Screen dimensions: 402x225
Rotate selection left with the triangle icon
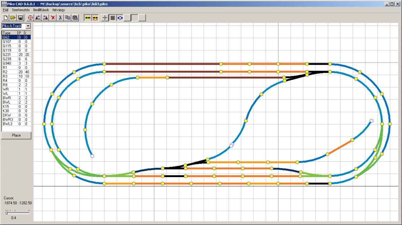(38, 18)
